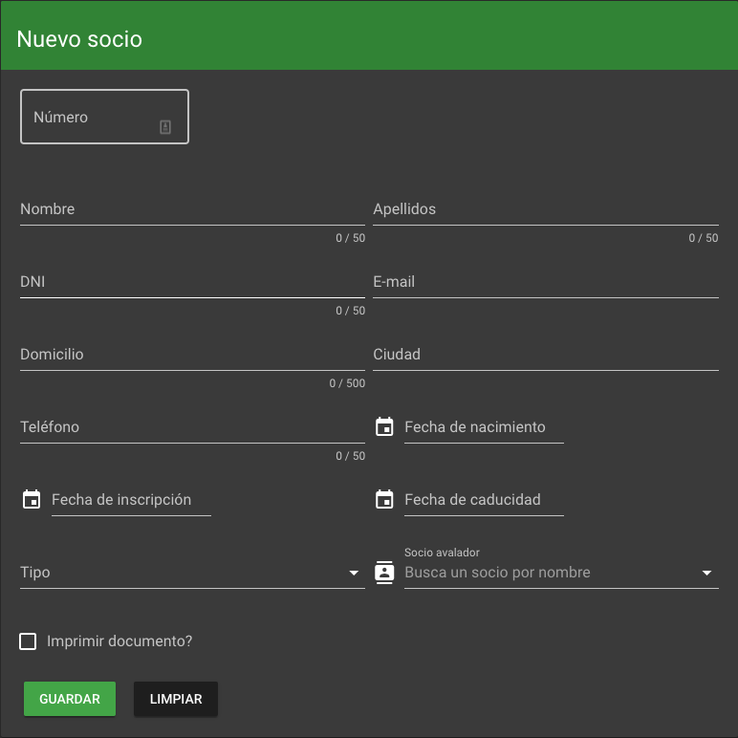Click the Socio avalador label text
Image resolution: width=738 pixels, height=738 pixels.
tap(442, 553)
